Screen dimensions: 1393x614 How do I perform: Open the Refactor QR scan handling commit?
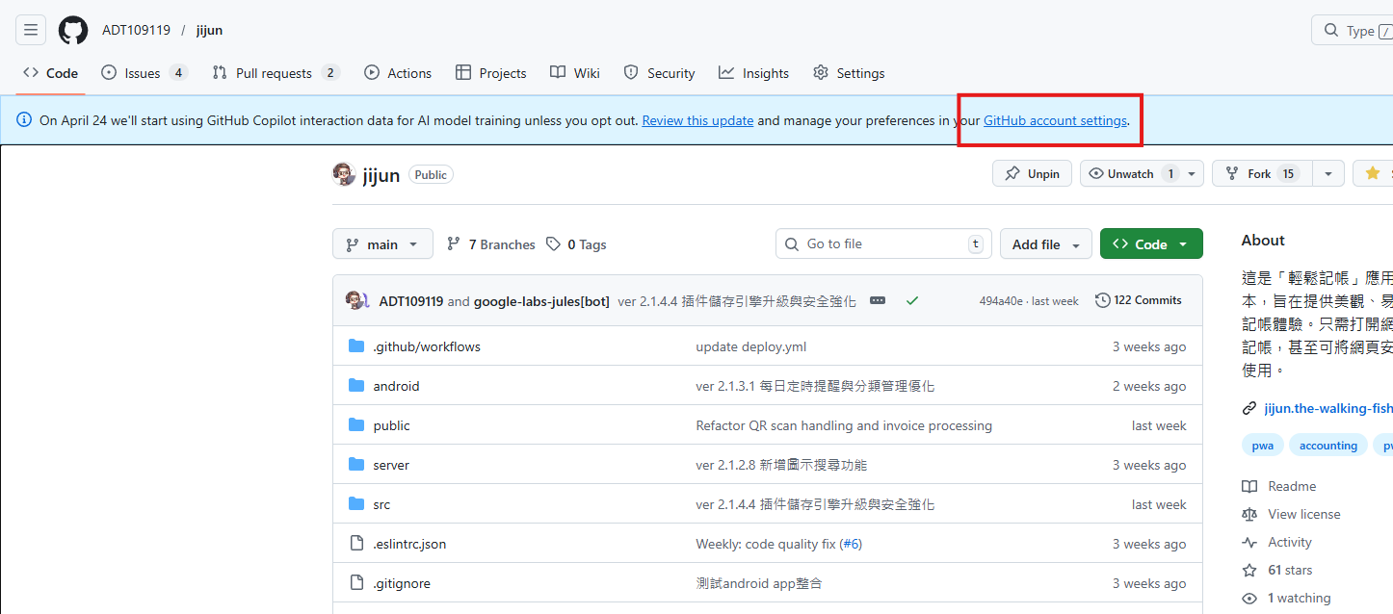[844, 425]
